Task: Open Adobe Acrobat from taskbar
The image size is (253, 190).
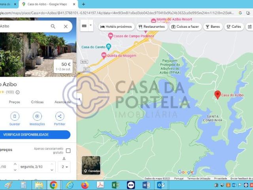Action: click(x=100, y=185)
